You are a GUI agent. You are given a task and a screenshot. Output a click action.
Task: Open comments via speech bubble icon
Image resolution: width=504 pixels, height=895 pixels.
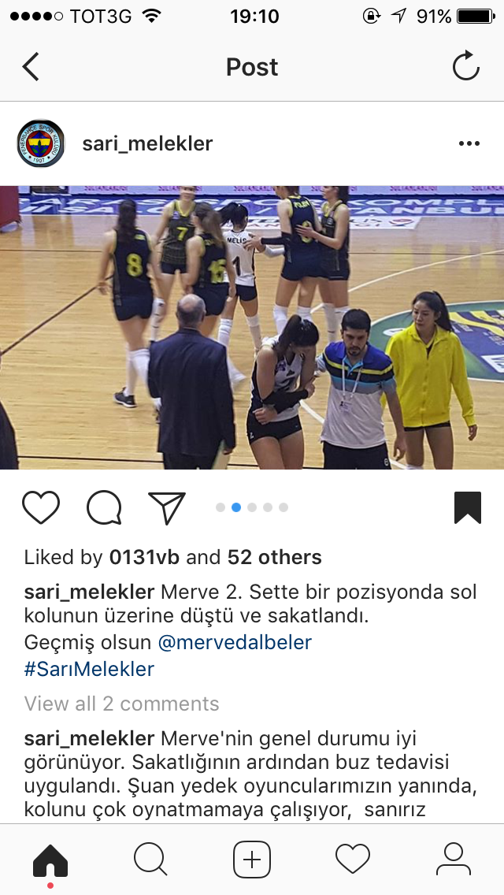tap(105, 507)
